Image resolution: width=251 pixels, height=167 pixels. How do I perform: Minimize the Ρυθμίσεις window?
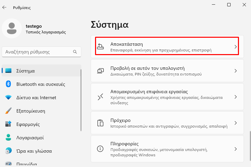coord(214,5)
